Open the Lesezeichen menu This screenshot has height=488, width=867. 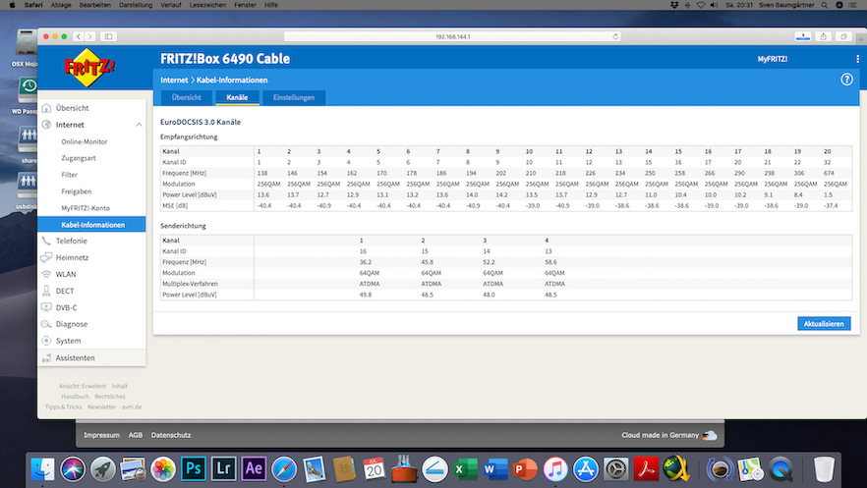[x=207, y=5]
